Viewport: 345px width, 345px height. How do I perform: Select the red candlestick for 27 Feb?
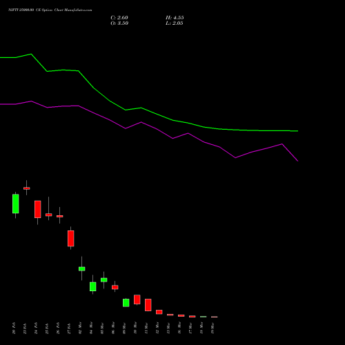click(x=71, y=239)
